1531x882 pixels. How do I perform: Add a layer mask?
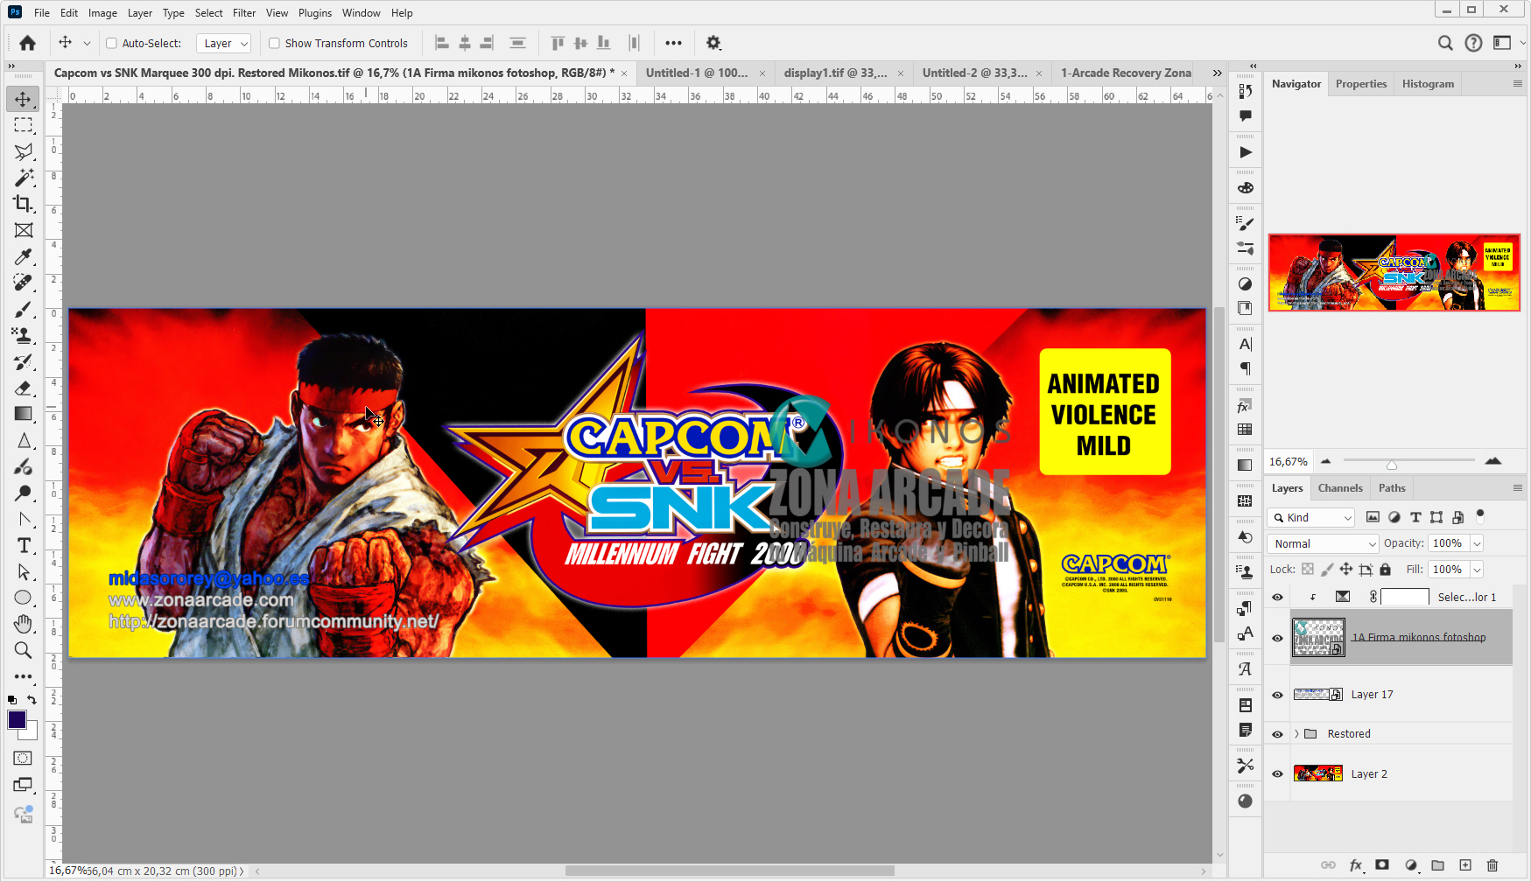[1382, 865]
